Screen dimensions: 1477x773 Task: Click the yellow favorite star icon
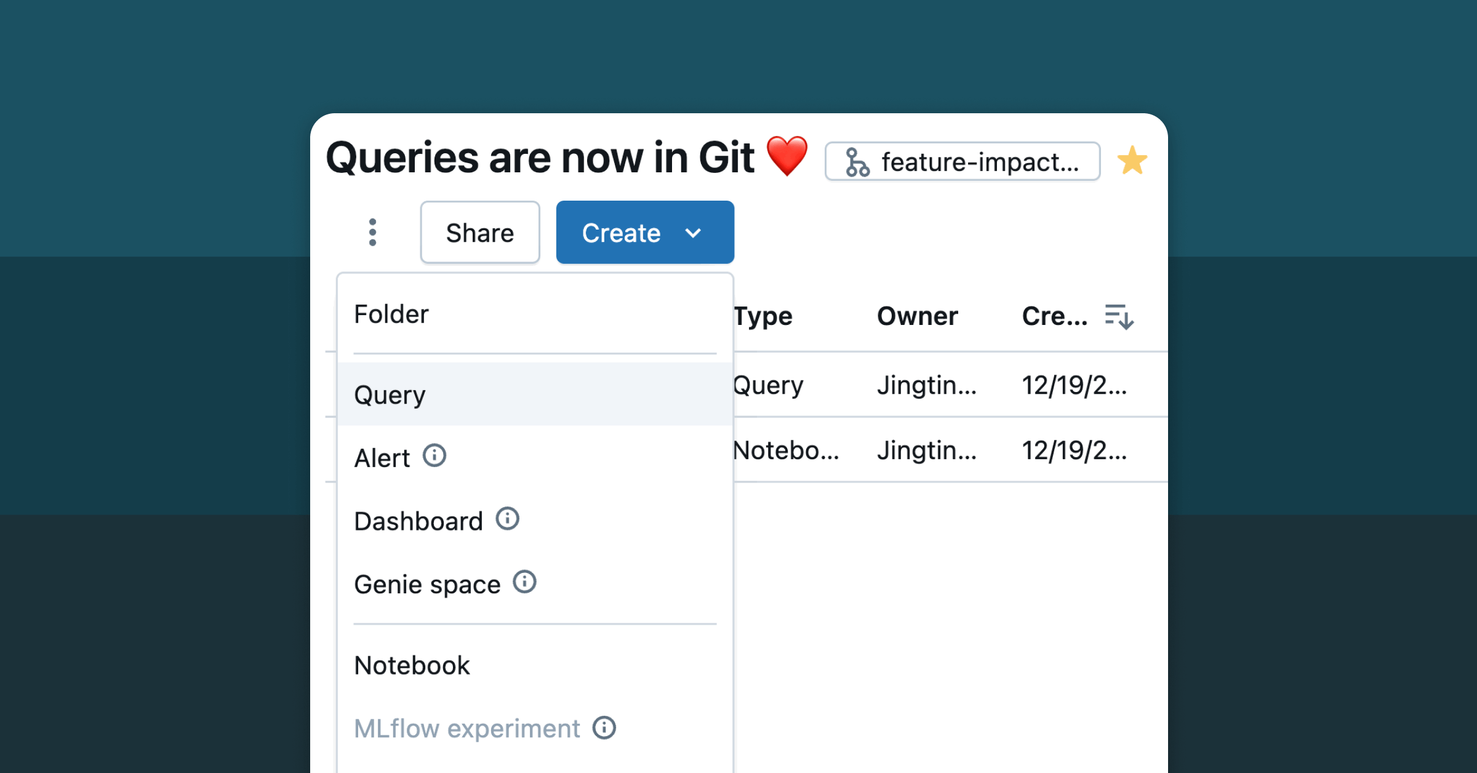1132,161
